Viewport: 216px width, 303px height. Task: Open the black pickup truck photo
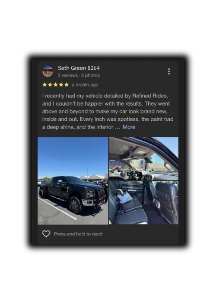tap(73, 181)
